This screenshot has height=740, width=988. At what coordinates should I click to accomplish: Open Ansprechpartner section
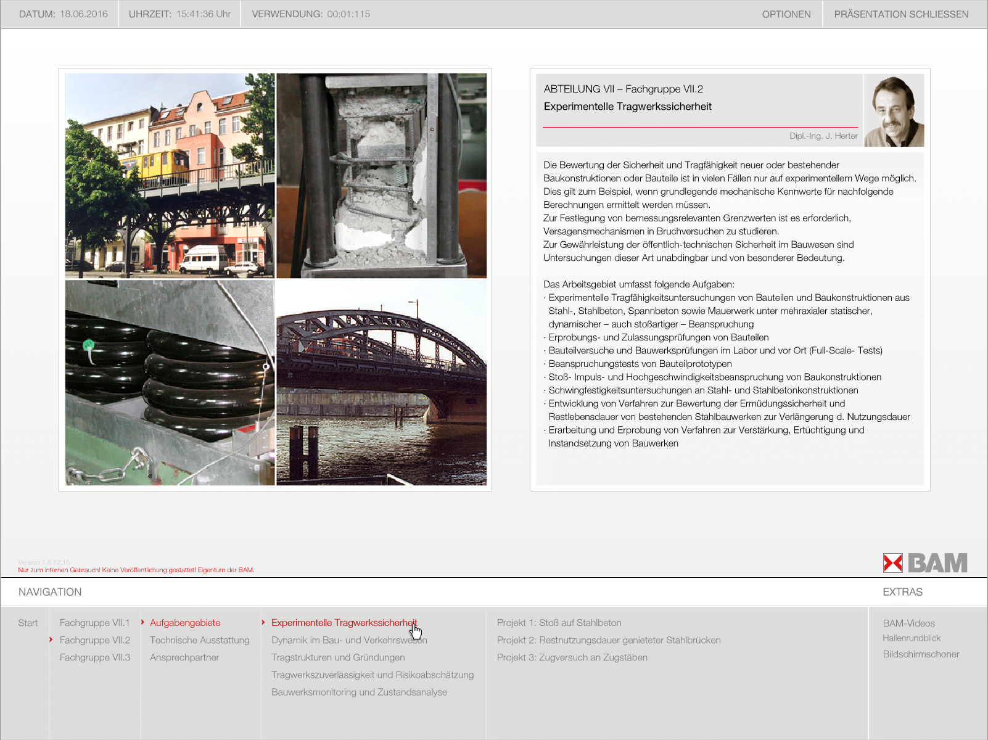184,657
